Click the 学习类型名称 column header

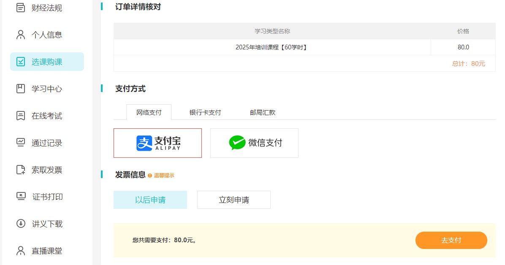coord(272,31)
